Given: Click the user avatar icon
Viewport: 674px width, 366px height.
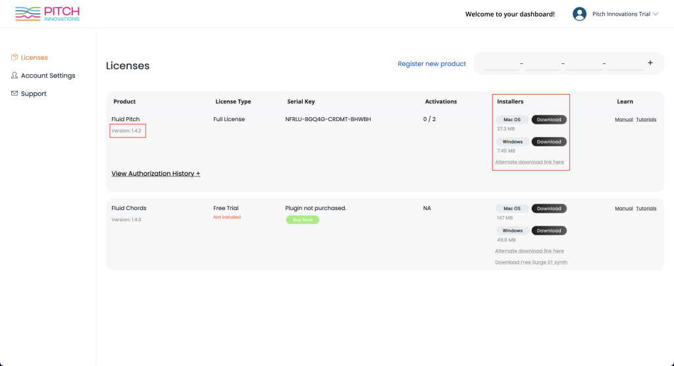Looking at the screenshot, I should (x=579, y=14).
